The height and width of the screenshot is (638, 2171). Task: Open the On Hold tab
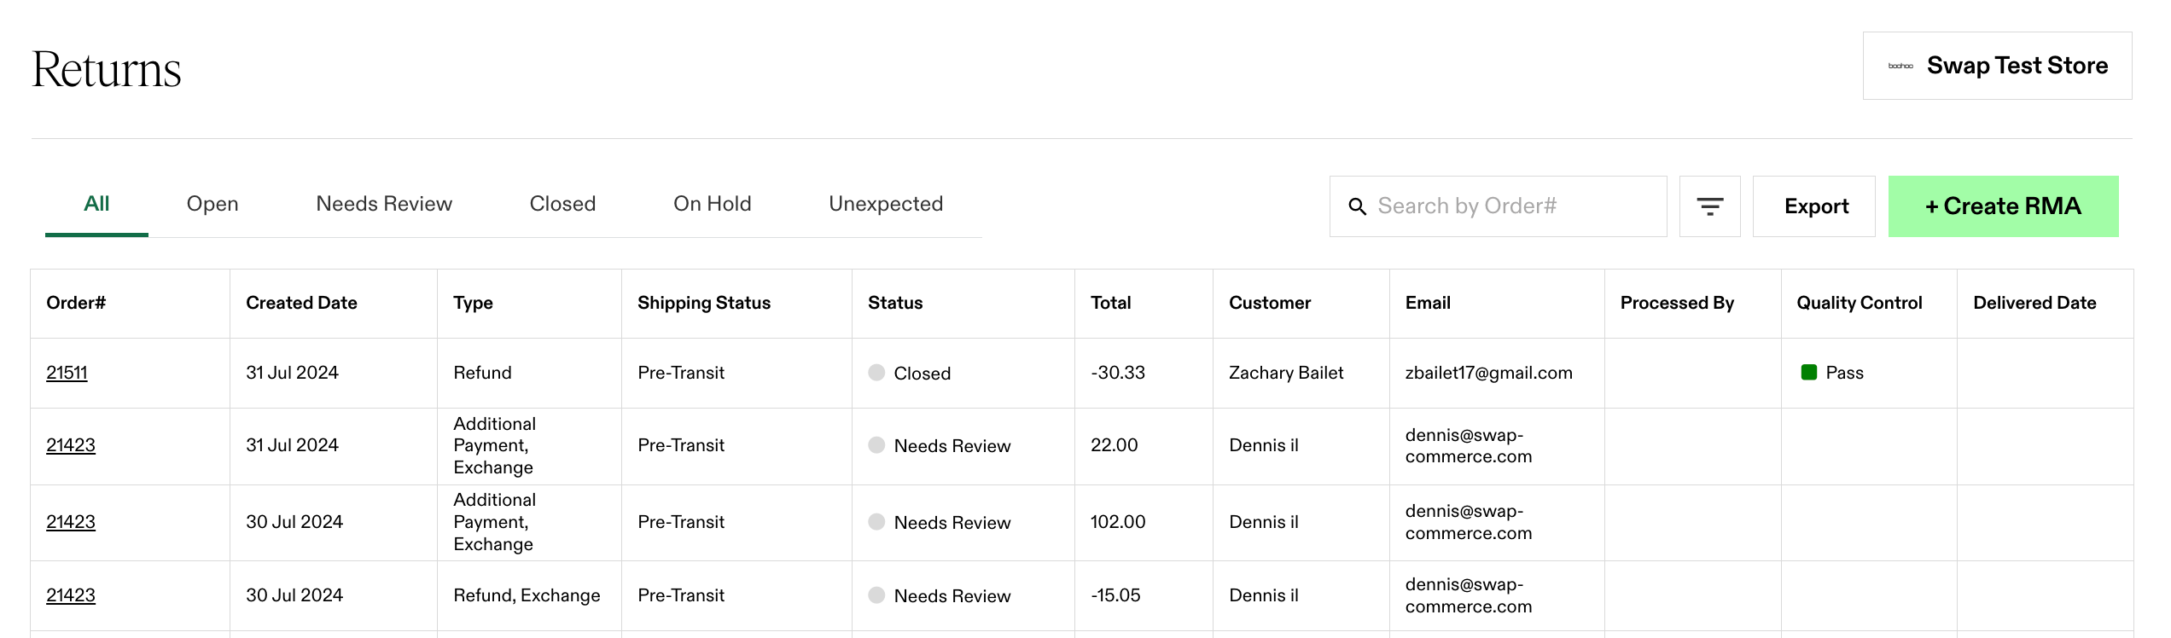712,204
